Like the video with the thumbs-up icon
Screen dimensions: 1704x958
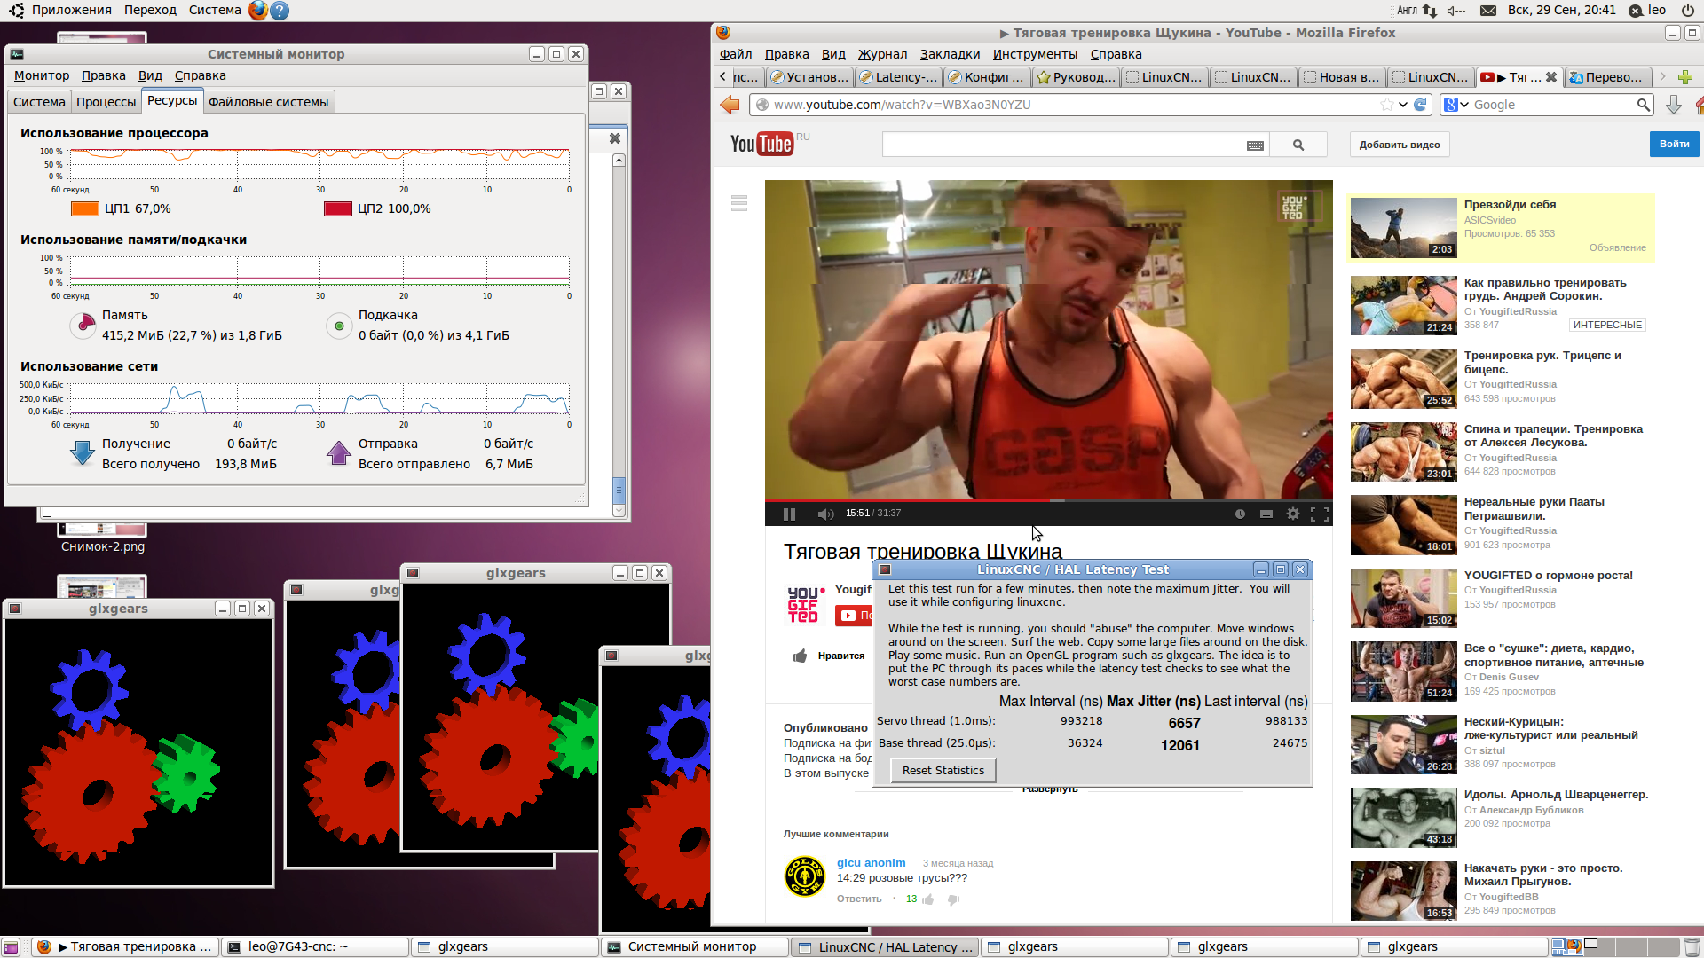(800, 656)
